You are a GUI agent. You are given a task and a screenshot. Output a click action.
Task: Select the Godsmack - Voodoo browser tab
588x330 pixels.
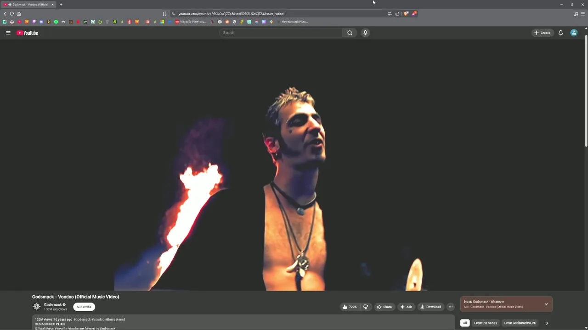(x=28, y=5)
